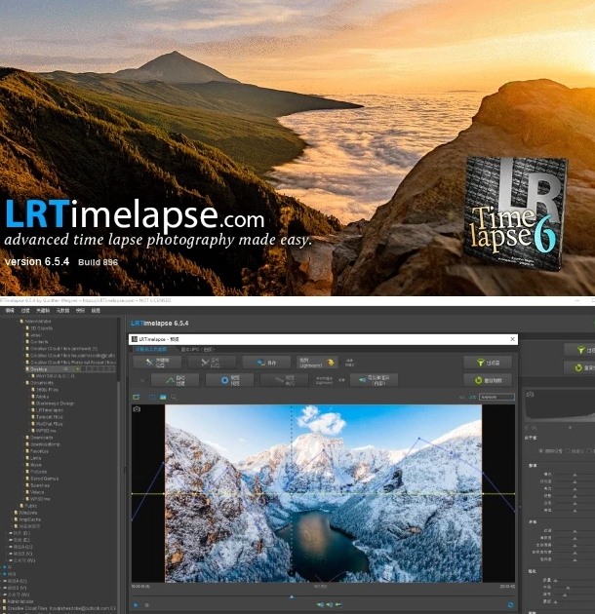Click the yellow keyframe point at preview center
Screen dimensions: 595x614
(292, 494)
